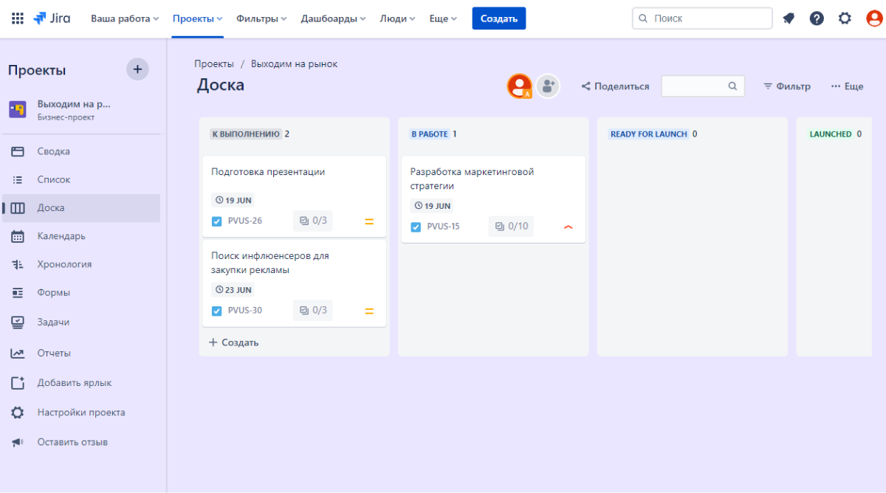Click the task type checkbox icon for PVUS-15
Screen dimensions: 886x493
coord(416,227)
